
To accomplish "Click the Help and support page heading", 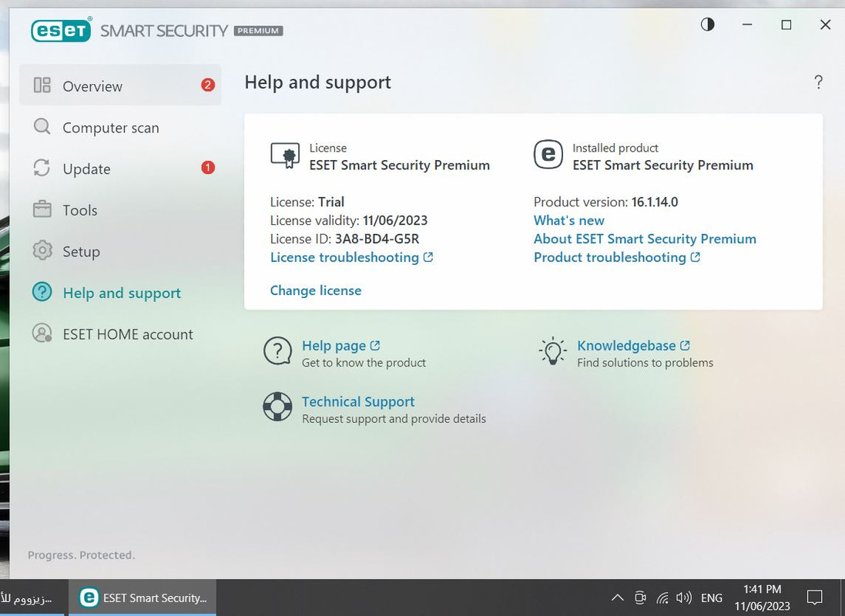I will point(318,82).
